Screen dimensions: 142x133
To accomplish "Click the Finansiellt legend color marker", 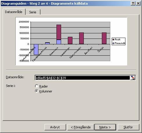I will pos(113,43).
